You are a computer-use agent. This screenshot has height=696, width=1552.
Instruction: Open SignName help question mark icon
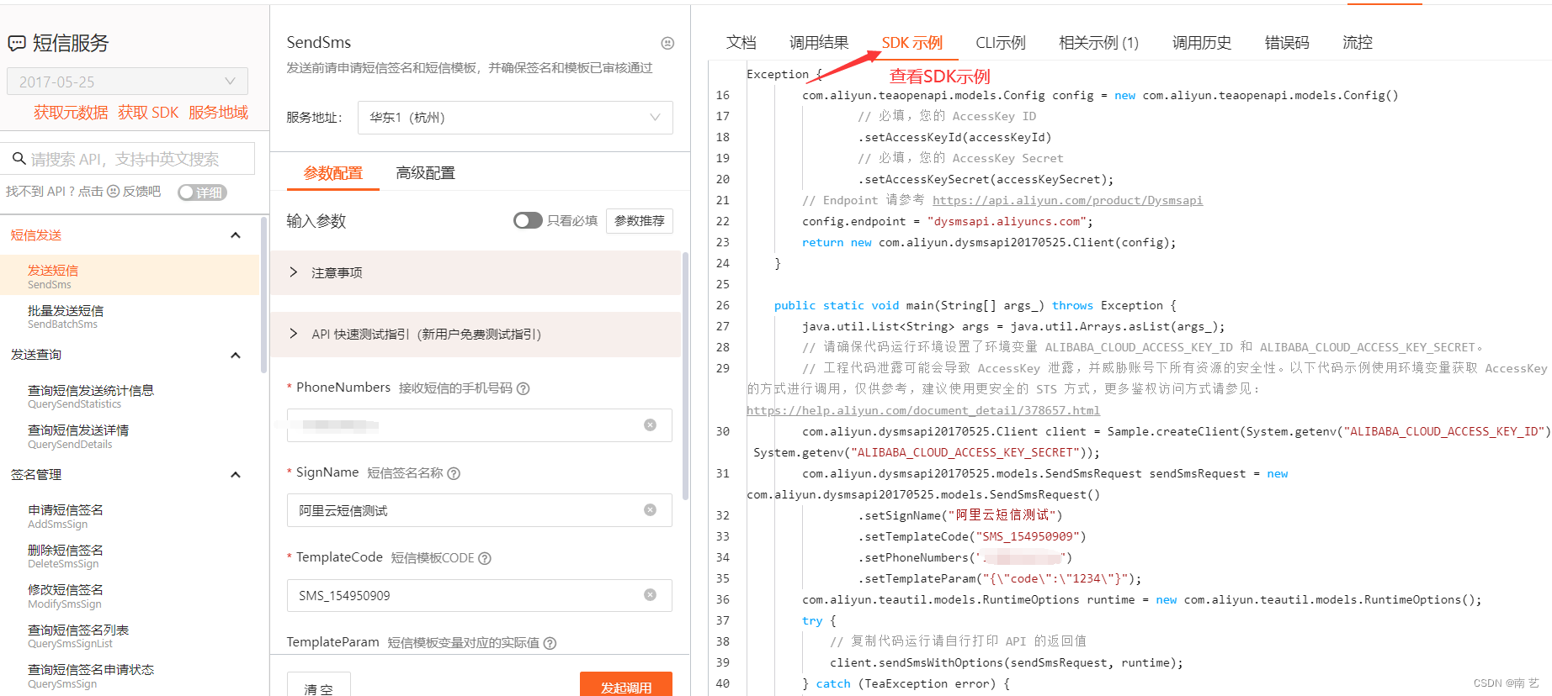(454, 473)
